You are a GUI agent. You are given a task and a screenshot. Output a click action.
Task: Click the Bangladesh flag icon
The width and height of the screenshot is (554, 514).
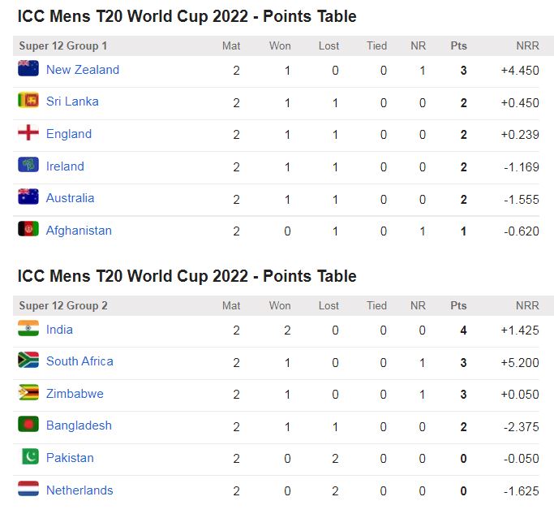28,425
